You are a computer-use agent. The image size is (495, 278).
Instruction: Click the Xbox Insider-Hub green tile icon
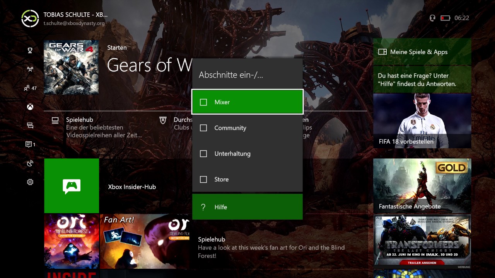click(x=72, y=186)
